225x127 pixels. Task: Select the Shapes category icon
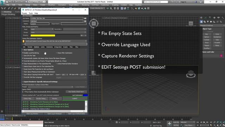coord(205,22)
